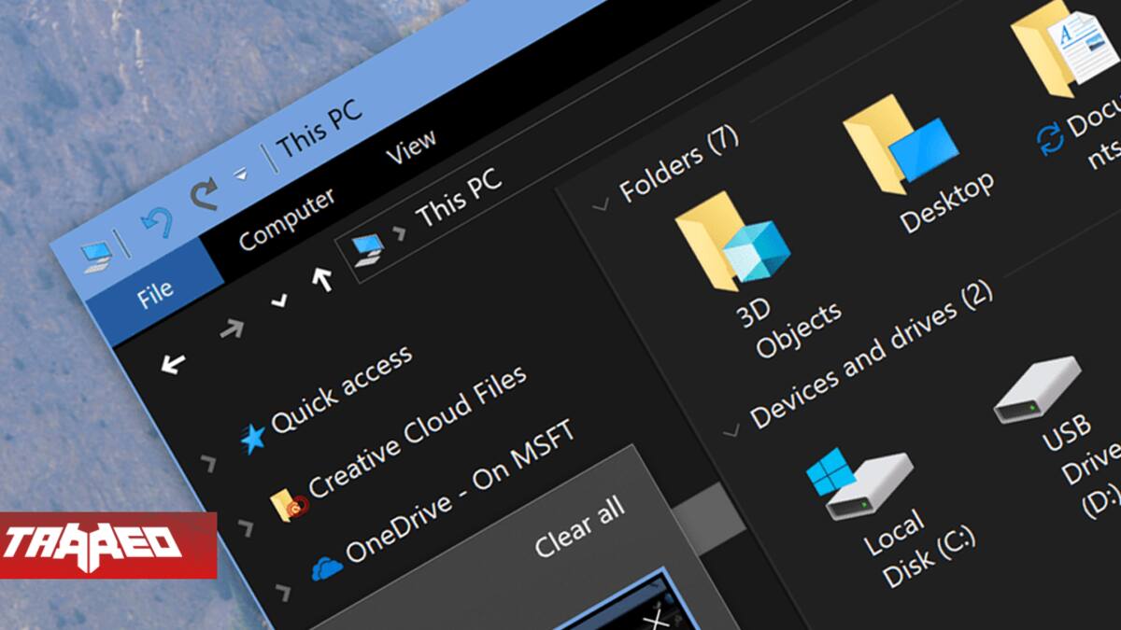
Task: Click the Folders (7) group header
Action: click(x=679, y=162)
